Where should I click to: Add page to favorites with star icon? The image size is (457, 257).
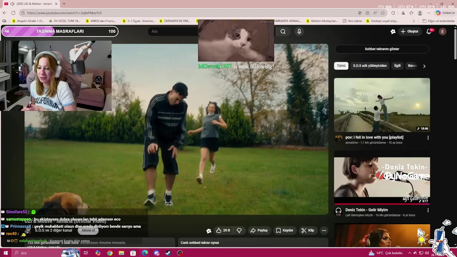click(383, 13)
